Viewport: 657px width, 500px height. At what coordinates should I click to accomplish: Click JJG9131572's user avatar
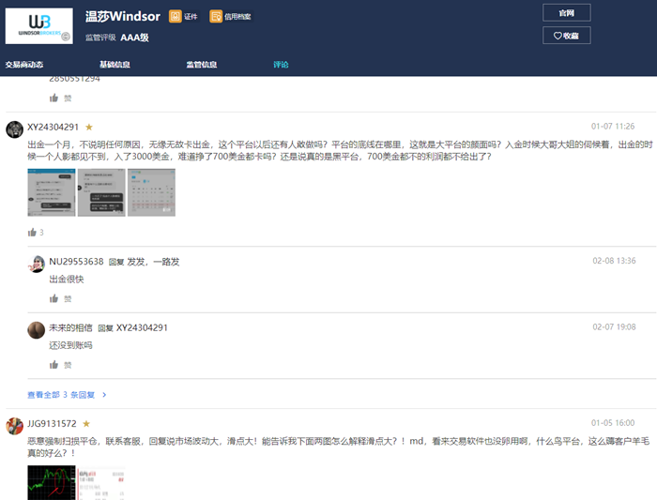pyautogui.click(x=14, y=425)
